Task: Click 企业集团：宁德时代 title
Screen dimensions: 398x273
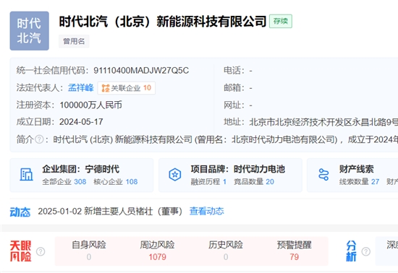Action: tap(81, 169)
